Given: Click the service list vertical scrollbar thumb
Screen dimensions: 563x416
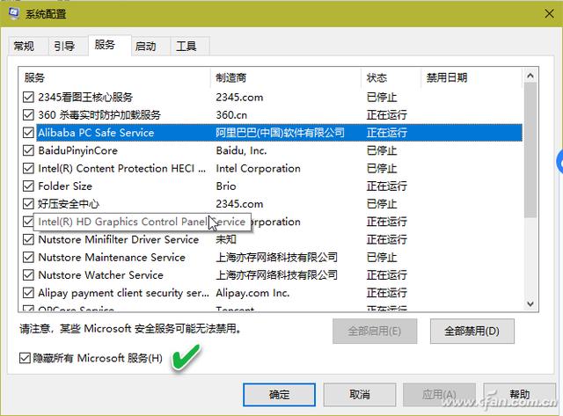Looking at the screenshot, I should 530,150.
